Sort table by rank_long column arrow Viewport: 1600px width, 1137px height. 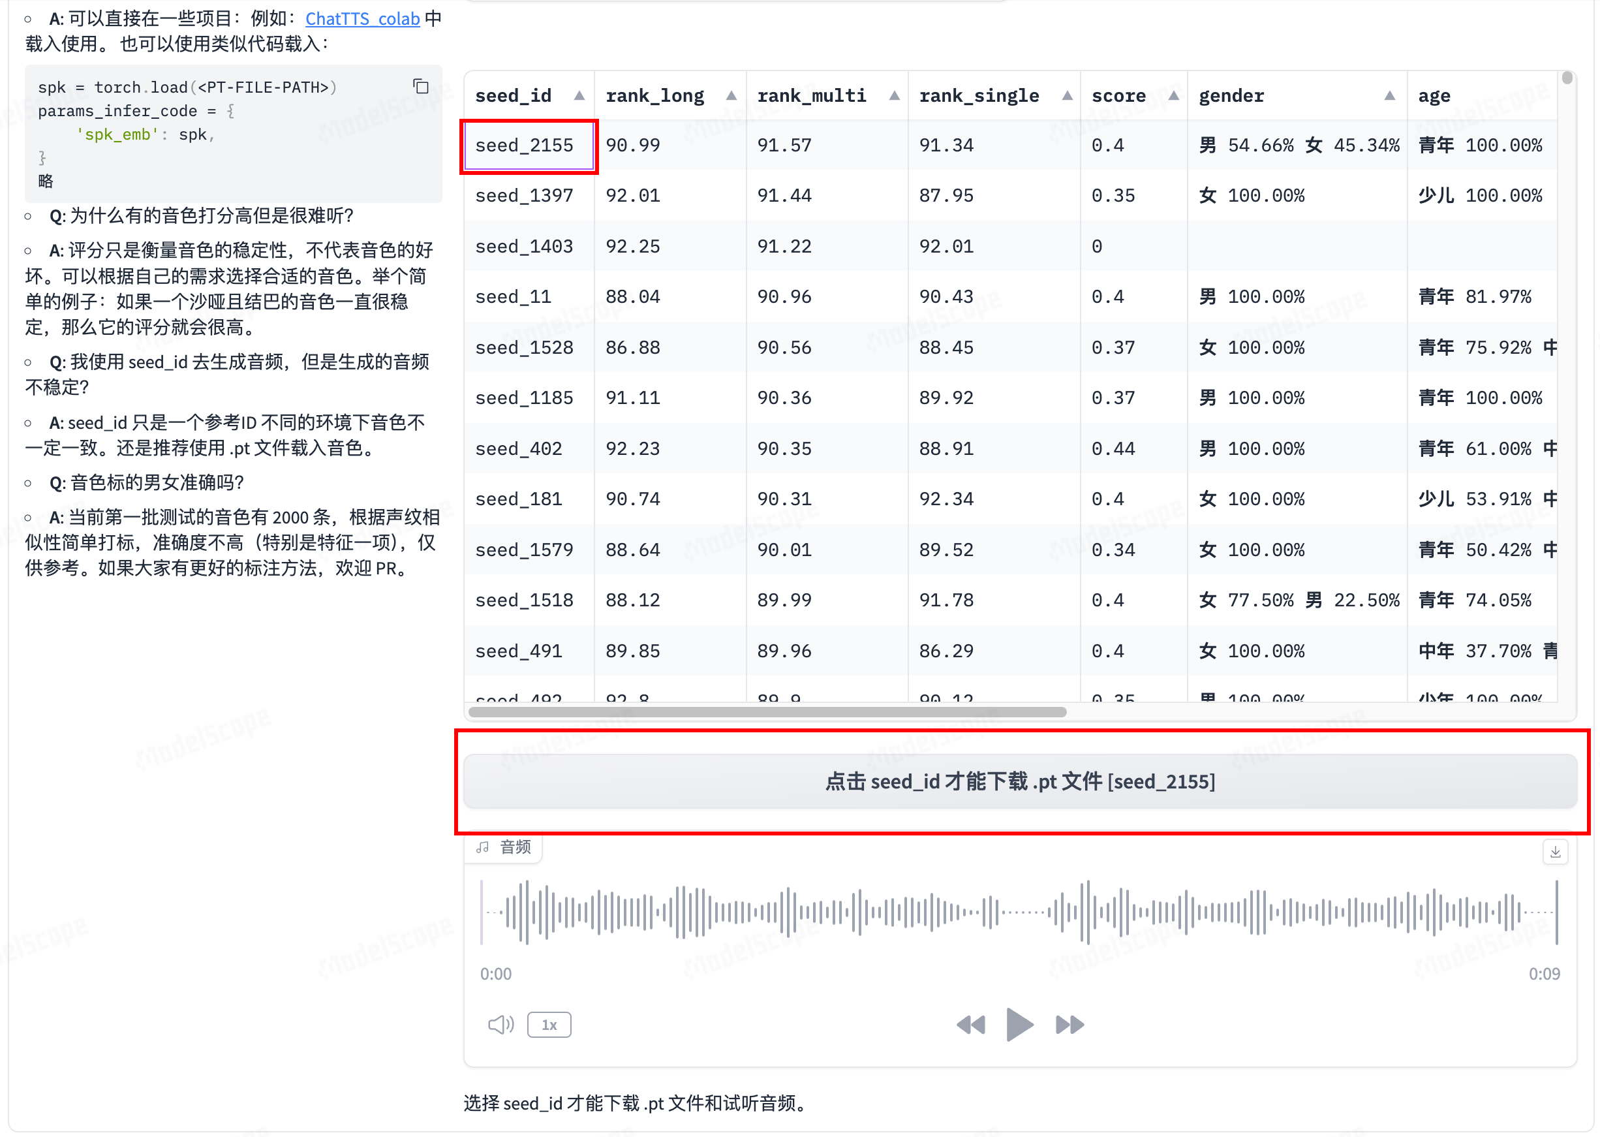(x=731, y=96)
